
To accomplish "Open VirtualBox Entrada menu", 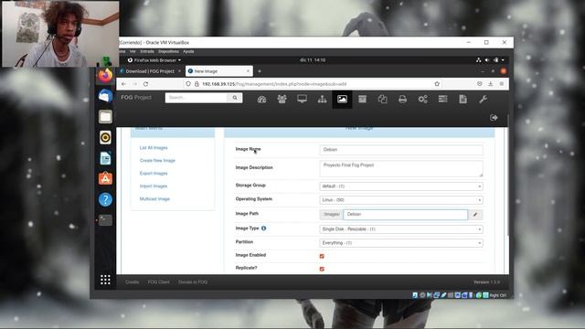I will tap(147, 51).
